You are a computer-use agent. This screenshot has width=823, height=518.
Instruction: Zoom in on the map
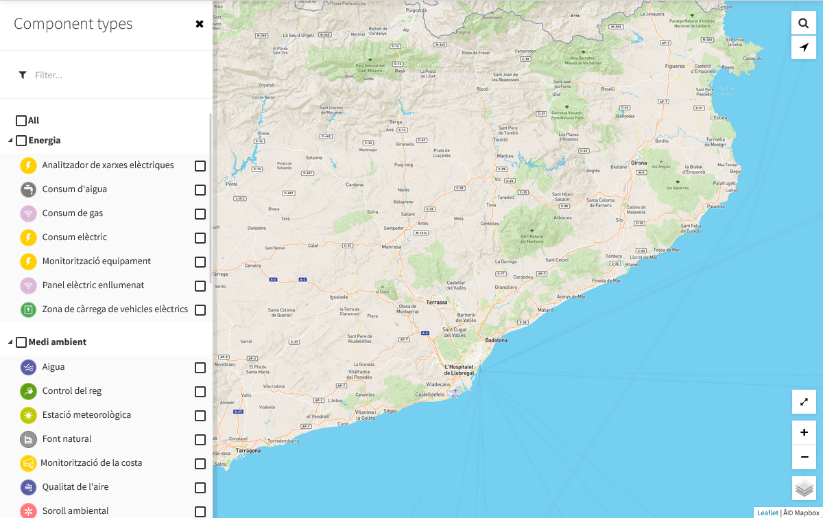click(804, 432)
